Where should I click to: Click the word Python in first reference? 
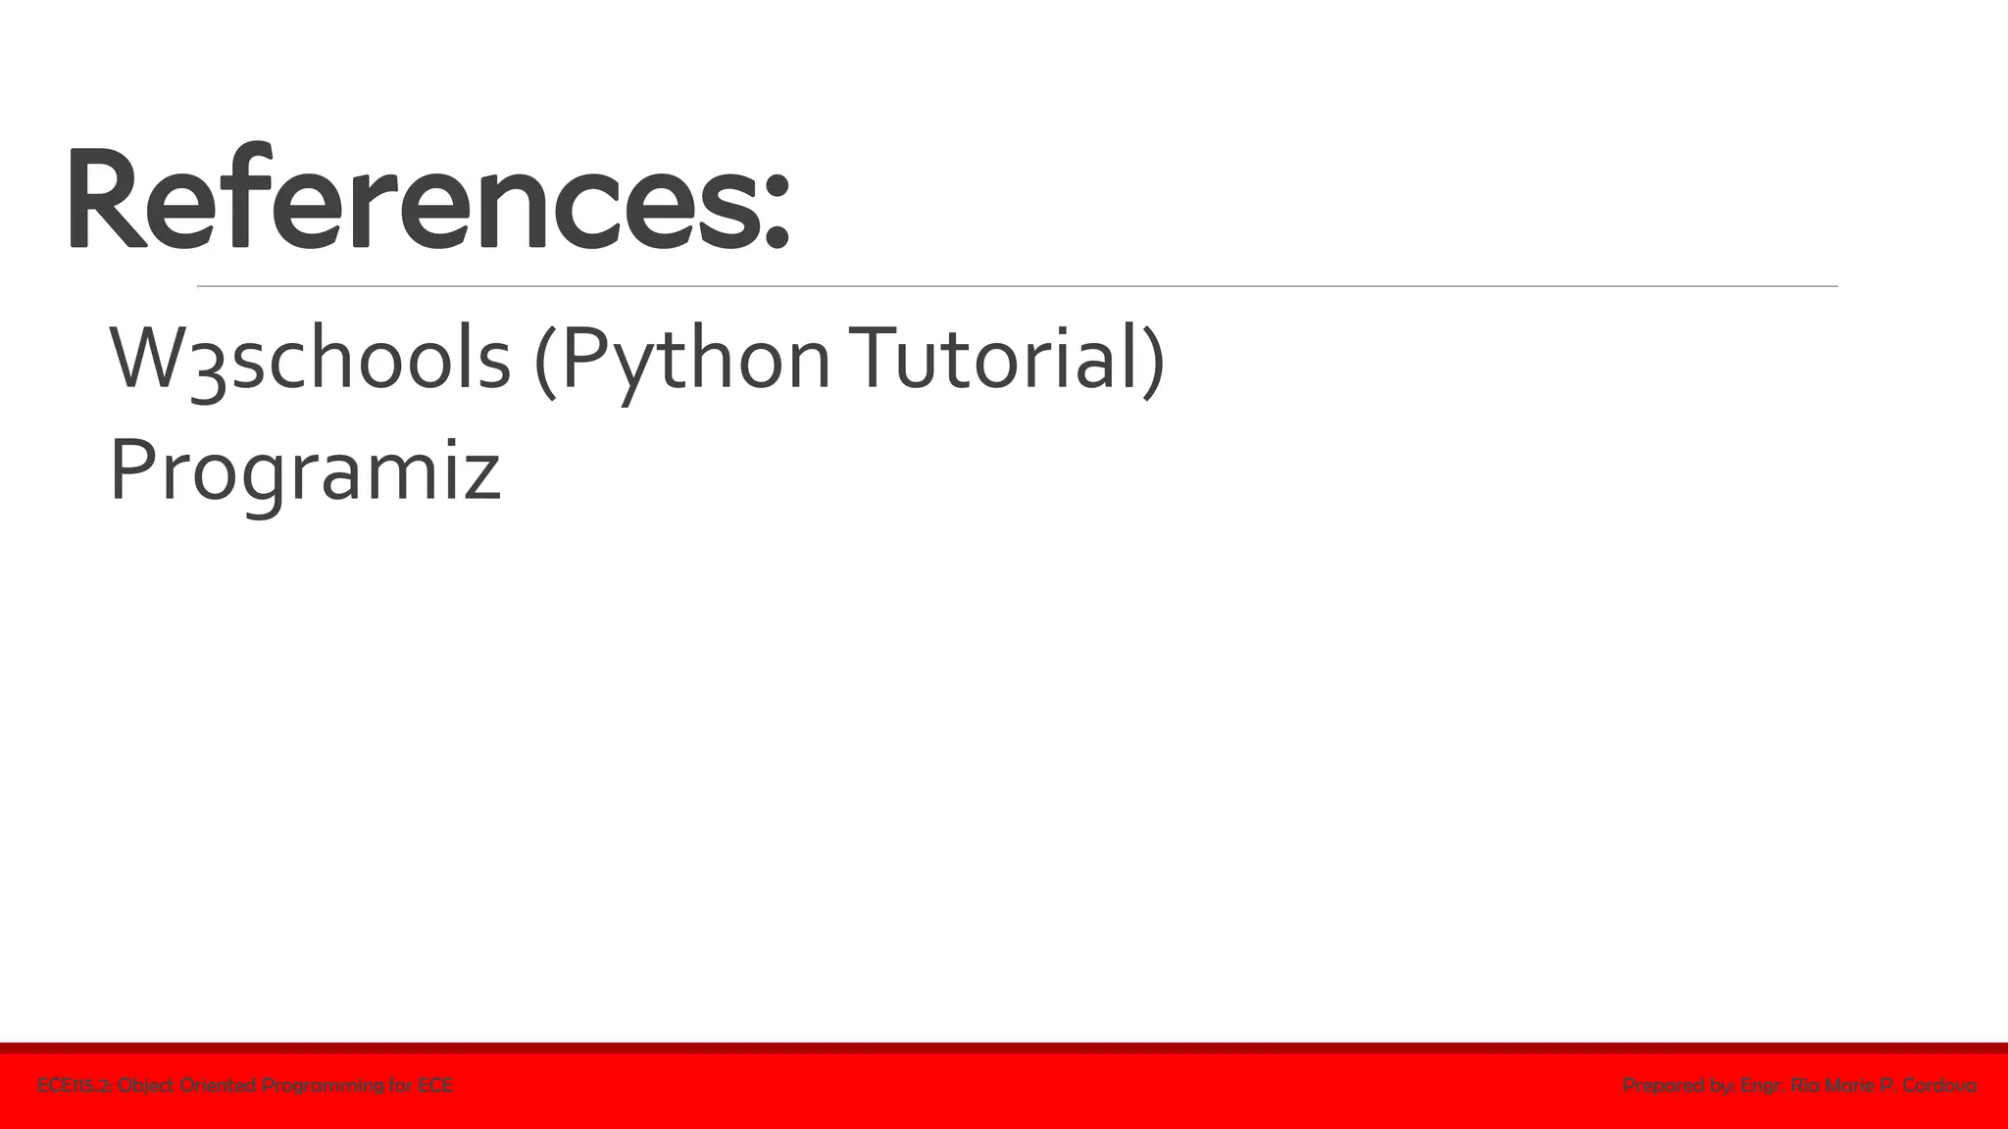[x=695, y=359]
